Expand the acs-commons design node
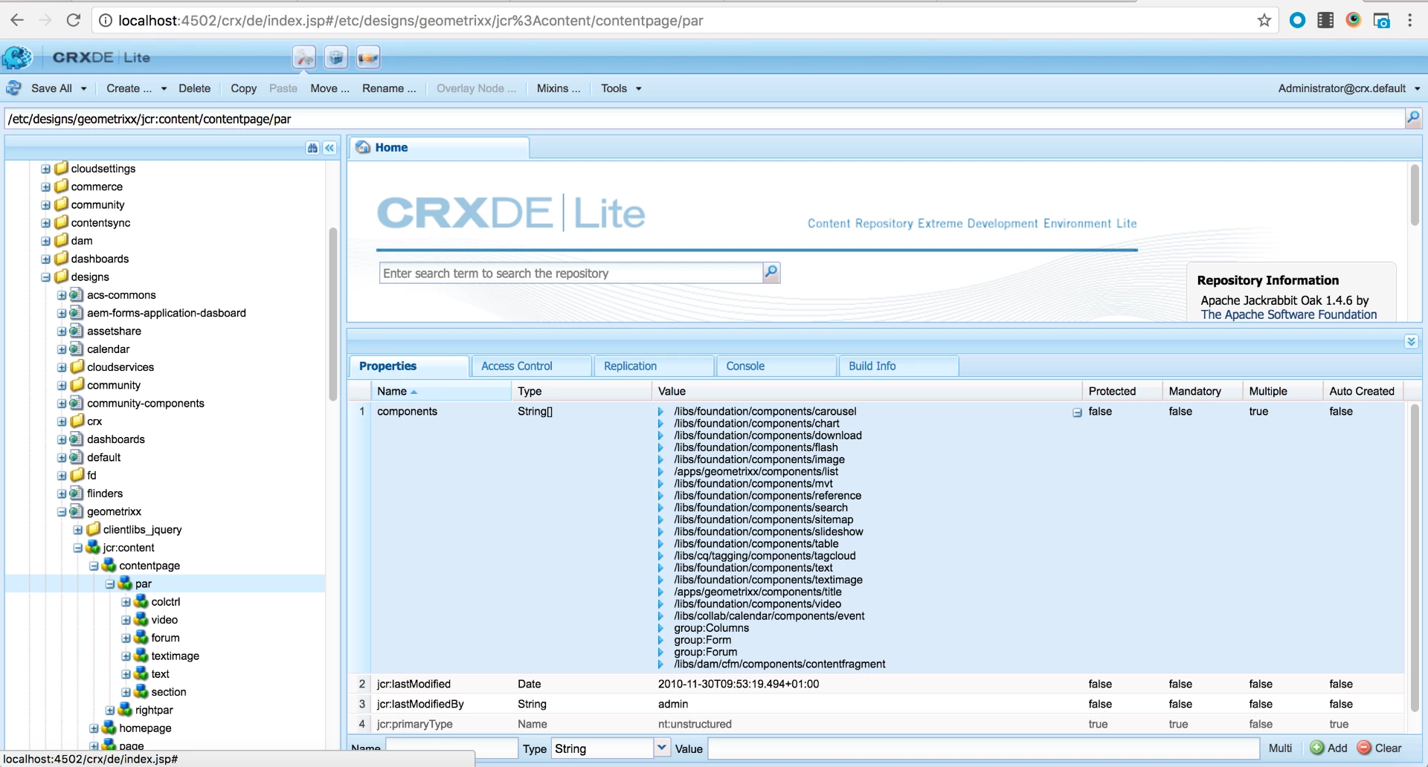The width and height of the screenshot is (1428, 767). click(62, 295)
